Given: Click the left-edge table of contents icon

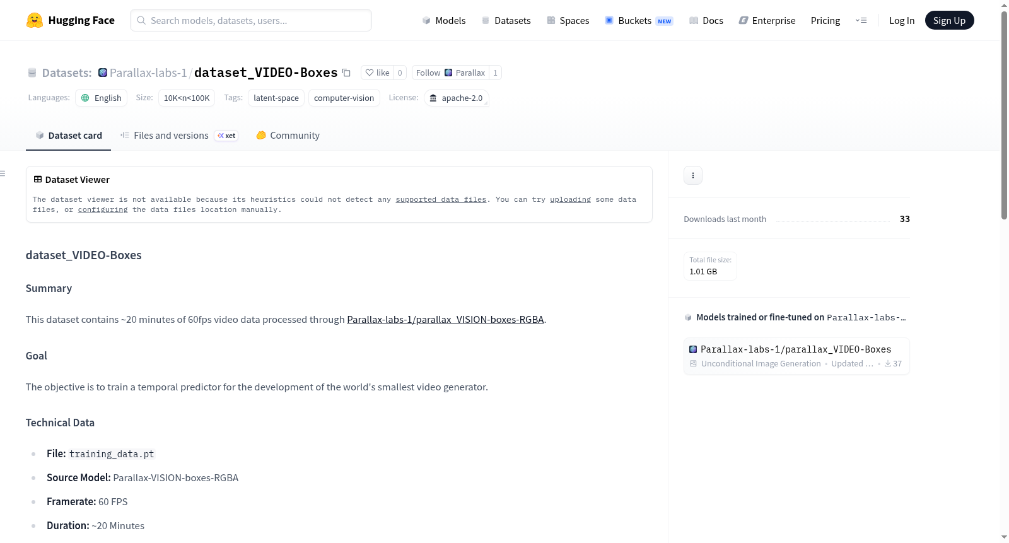Looking at the screenshot, I should point(3,173).
